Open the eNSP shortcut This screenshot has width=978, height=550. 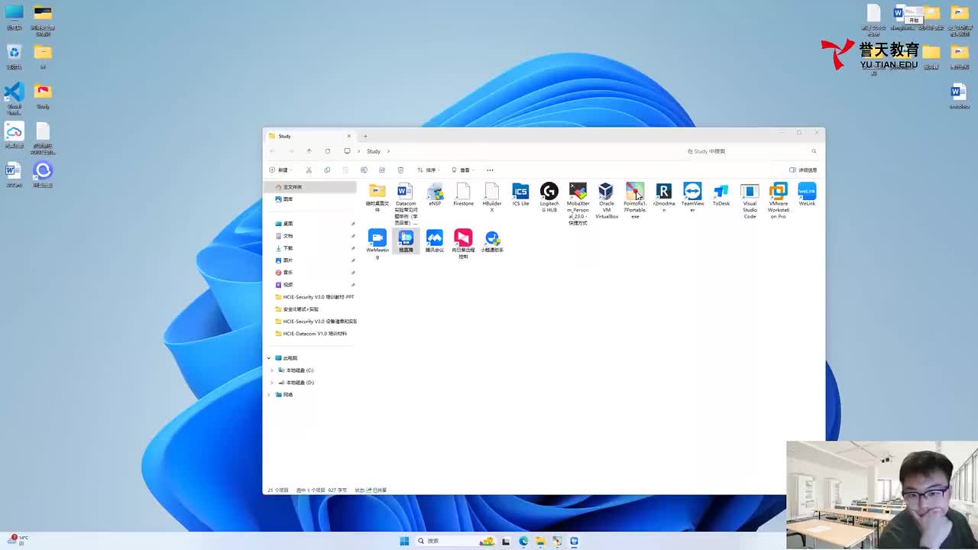(x=435, y=195)
